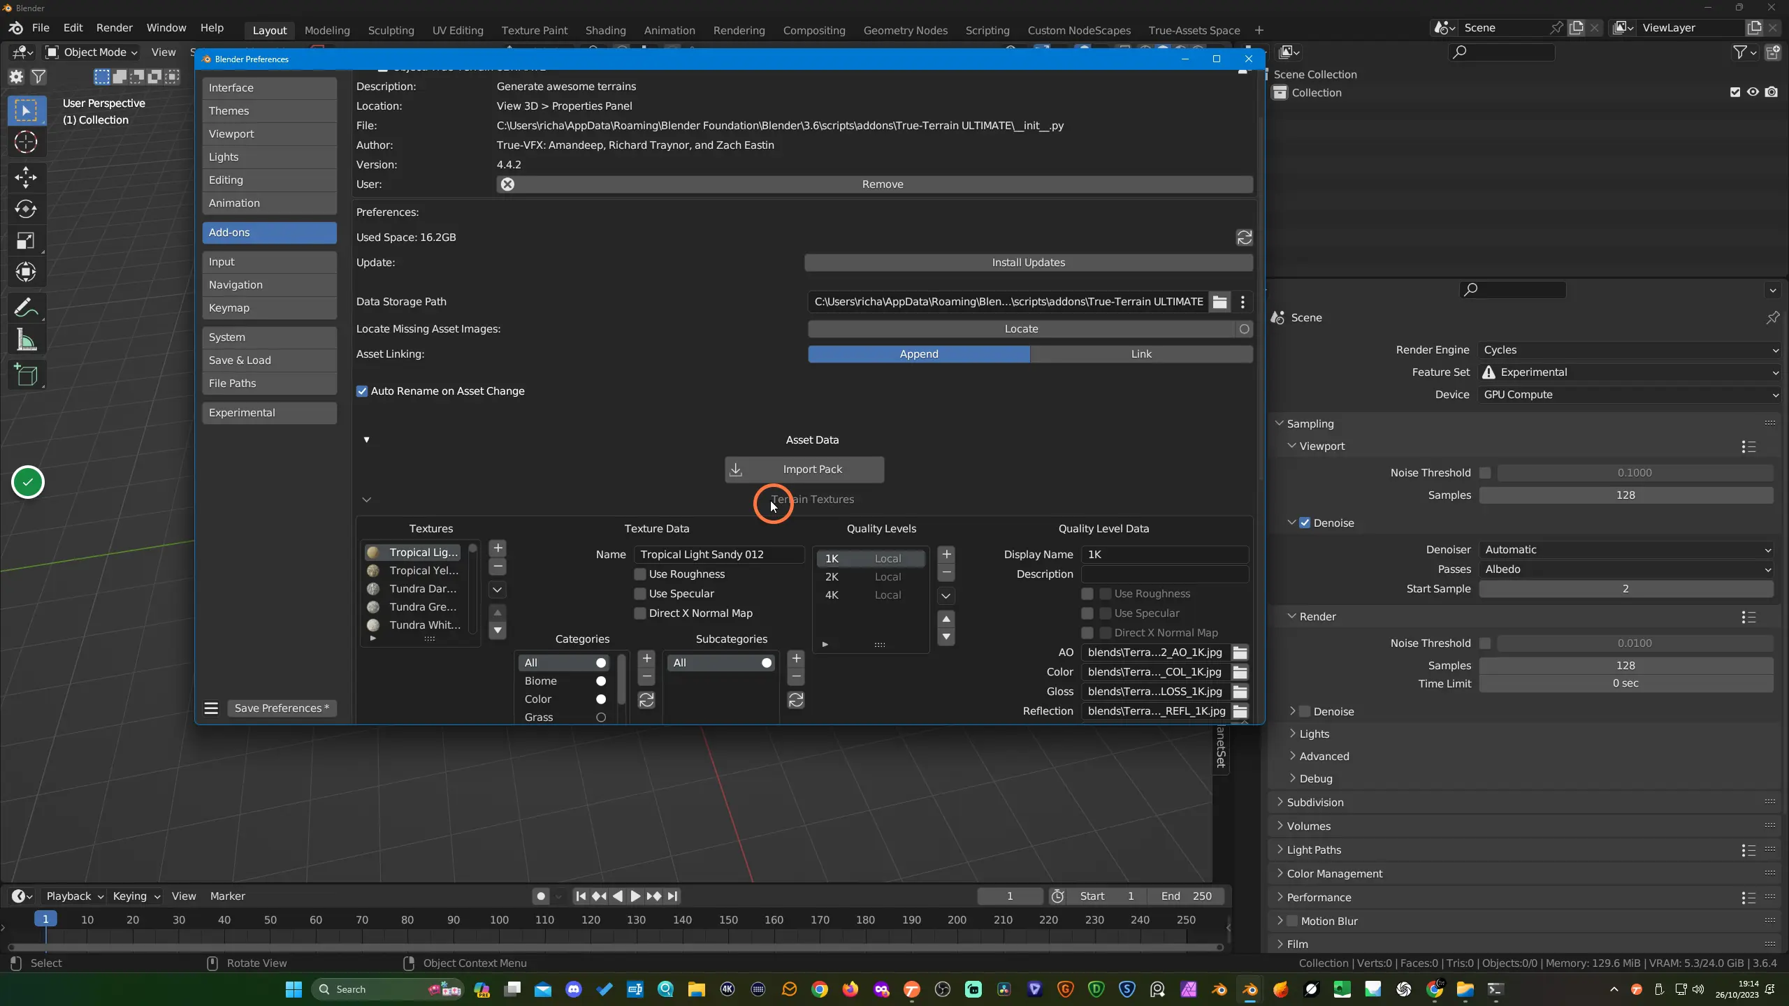This screenshot has height=1006, width=1789.
Task: Open Render Engine dropdown
Action: point(1629,350)
